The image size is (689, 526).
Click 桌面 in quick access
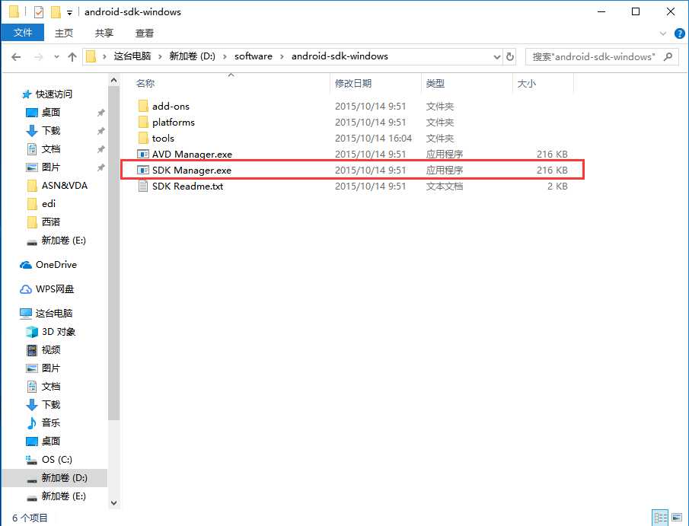click(43, 113)
